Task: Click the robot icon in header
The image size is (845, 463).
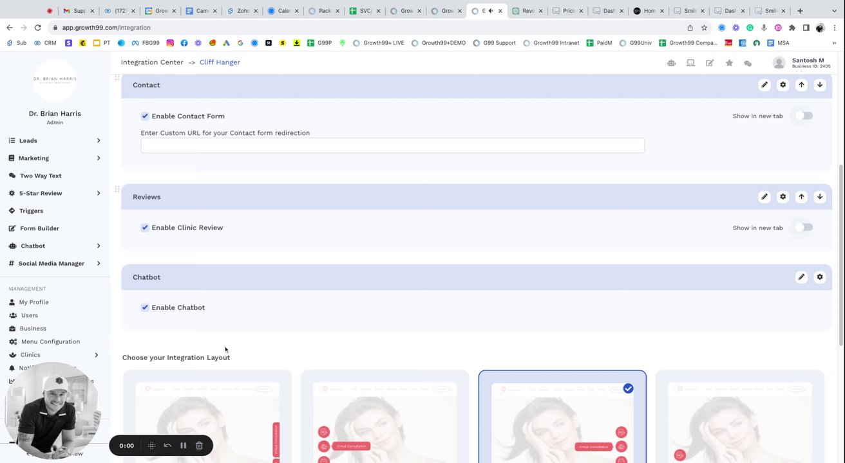Action: pos(671,63)
